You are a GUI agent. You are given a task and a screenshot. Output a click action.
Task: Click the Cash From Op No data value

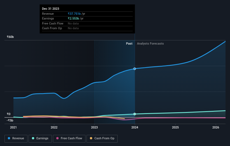point(73,28)
